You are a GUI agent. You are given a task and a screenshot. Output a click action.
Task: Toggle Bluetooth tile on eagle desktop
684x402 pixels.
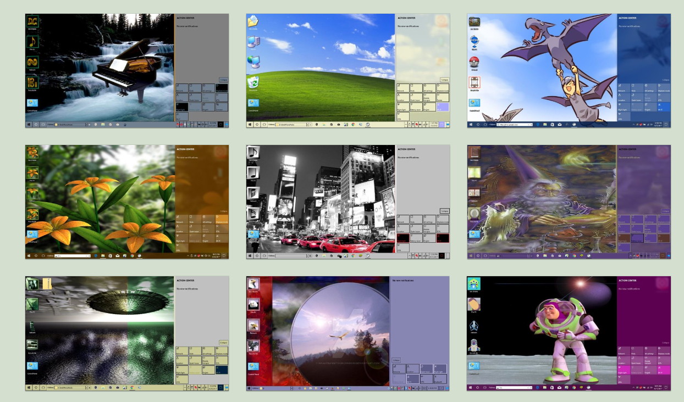440,379
